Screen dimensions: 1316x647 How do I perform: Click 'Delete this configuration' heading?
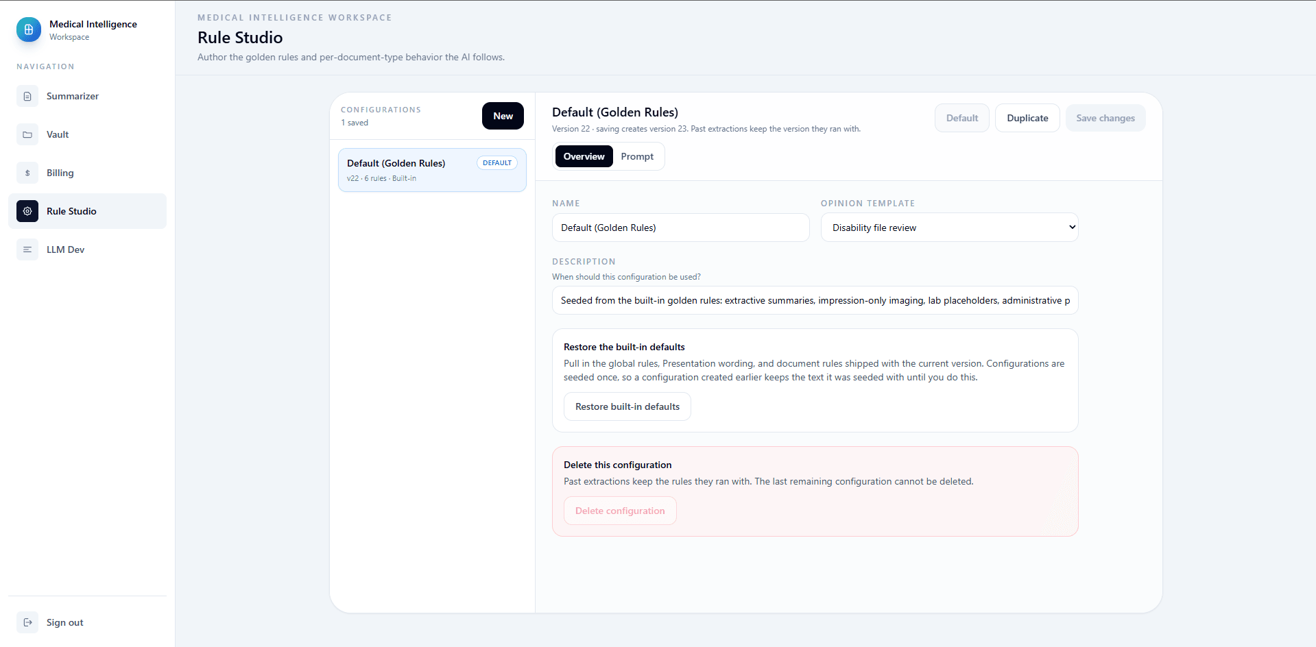pyautogui.click(x=617, y=465)
